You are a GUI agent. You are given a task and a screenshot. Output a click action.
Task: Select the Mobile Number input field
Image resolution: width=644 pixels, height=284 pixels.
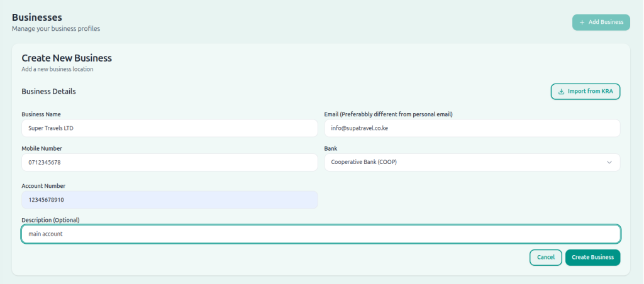point(170,163)
